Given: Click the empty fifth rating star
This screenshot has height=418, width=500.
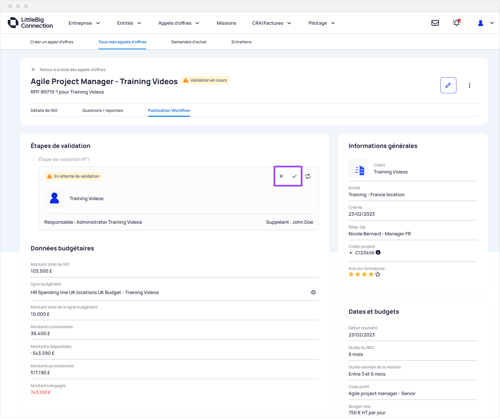Looking at the screenshot, I should tap(378, 275).
